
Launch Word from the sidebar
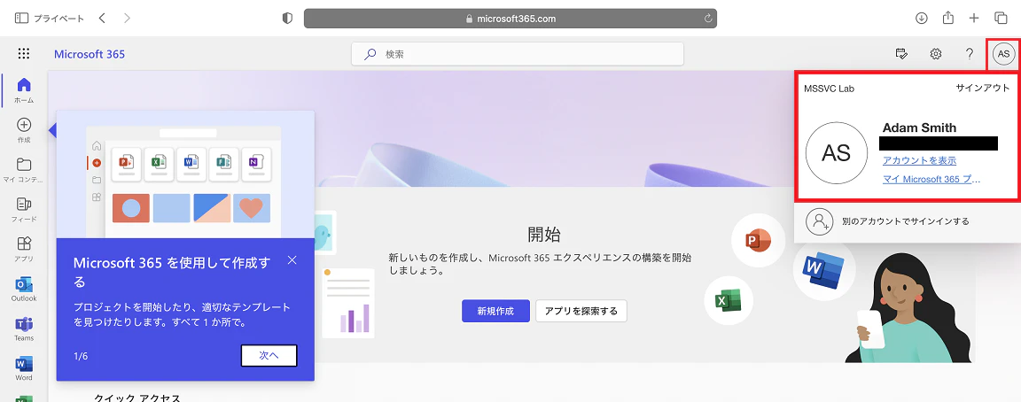(x=23, y=368)
